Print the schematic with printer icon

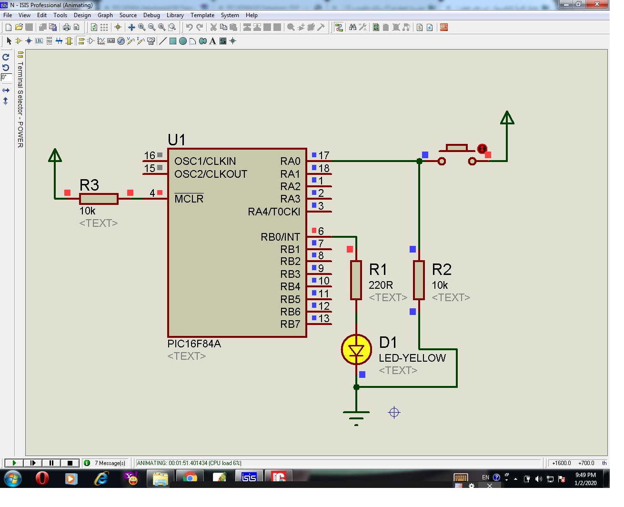pyautogui.click(x=66, y=27)
